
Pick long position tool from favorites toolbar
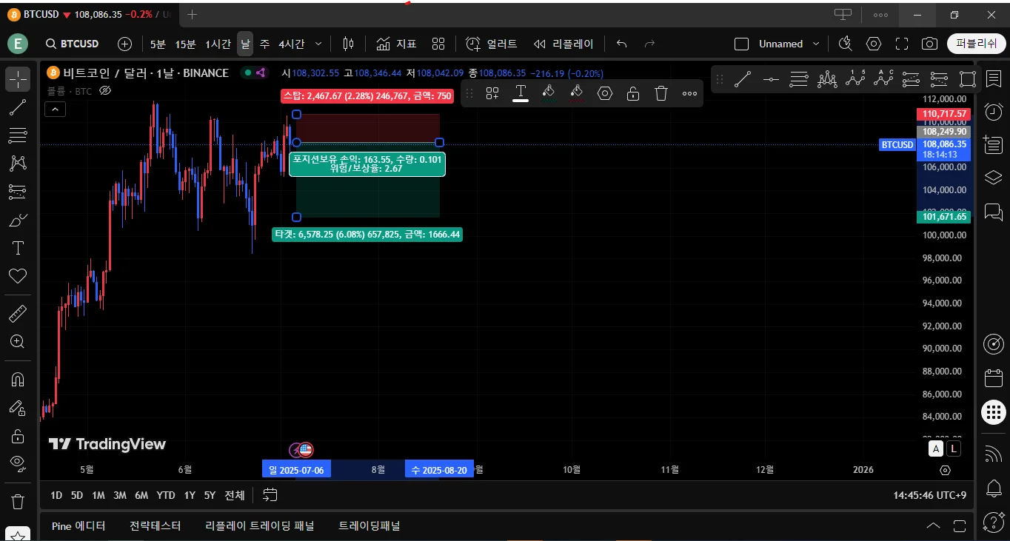(912, 79)
